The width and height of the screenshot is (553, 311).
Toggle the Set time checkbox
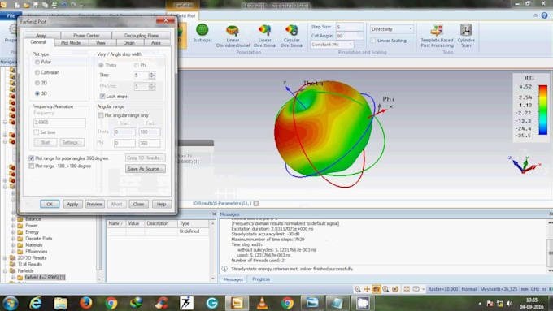click(37, 132)
